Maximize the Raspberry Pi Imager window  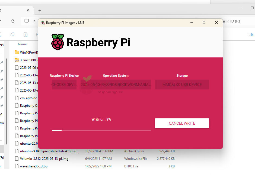click(204, 23)
